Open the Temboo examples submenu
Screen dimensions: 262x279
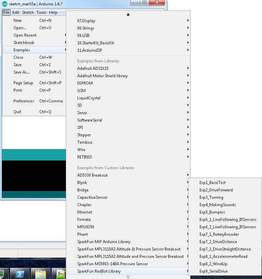point(128,142)
